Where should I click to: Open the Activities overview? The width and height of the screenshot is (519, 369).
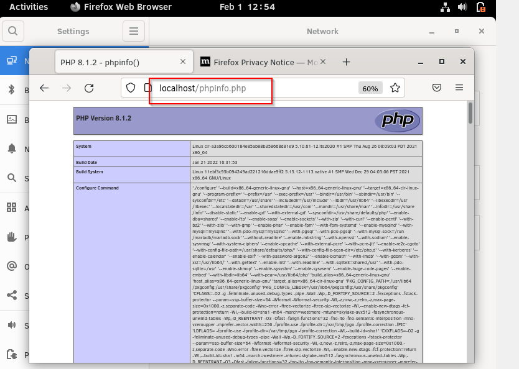29,7
